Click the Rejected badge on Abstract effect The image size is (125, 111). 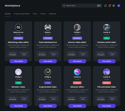click(77, 83)
